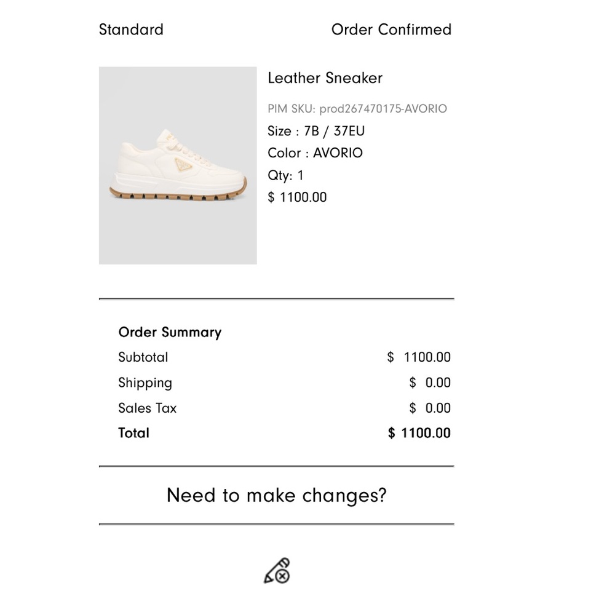Select the Color AVORIO detail
Viewport: 615px width, 615px height.
pos(315,153)
